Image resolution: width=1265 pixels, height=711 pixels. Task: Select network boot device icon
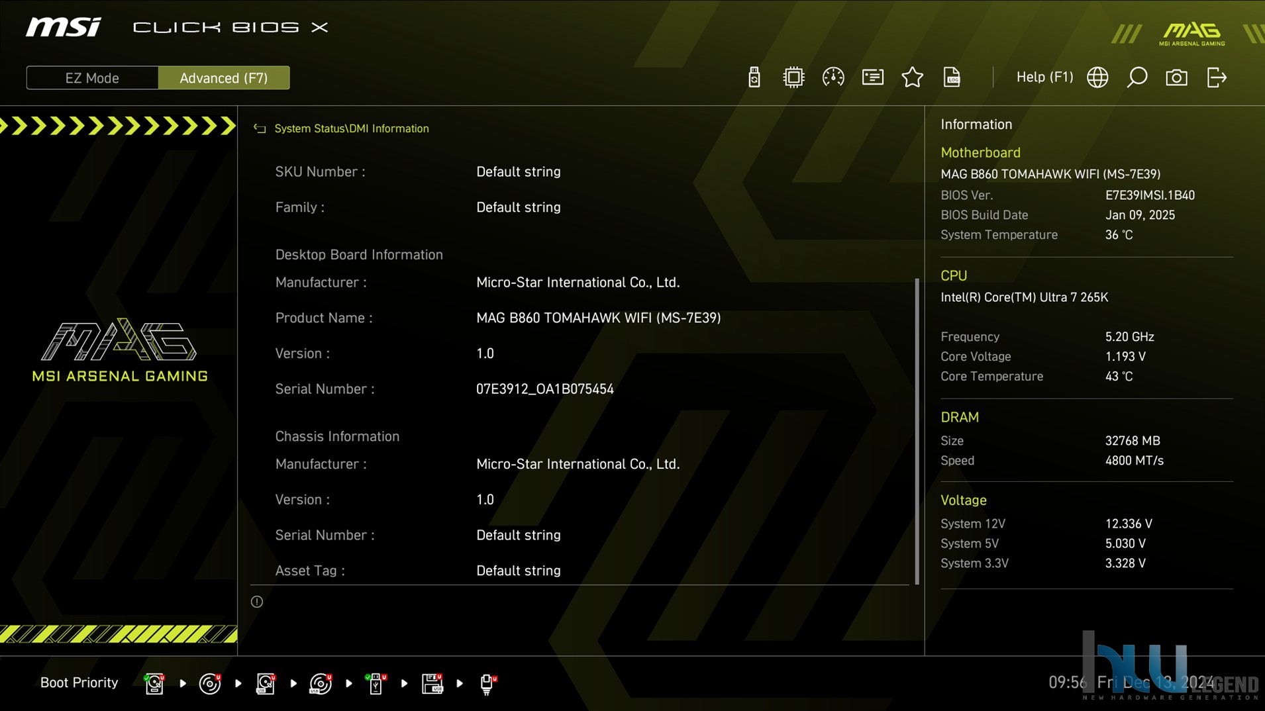point(488,684)
